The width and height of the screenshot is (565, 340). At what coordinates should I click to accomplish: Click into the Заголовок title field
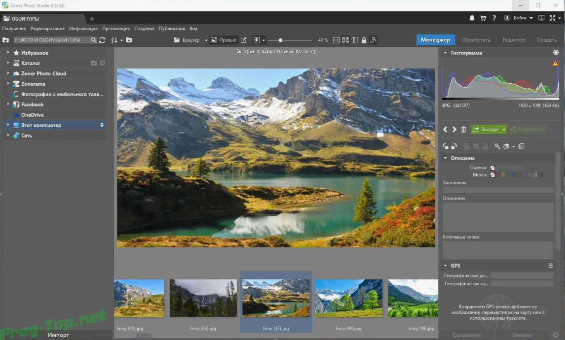498,190
